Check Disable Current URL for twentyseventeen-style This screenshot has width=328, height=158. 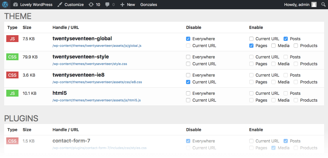(x=188, y=64)
